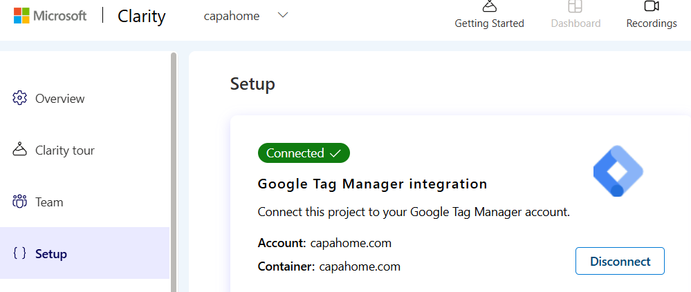The height and width of the screenshot is (292, 691).
Task: Click the Setup curly braces icon
Action: (x=20, y=253)
